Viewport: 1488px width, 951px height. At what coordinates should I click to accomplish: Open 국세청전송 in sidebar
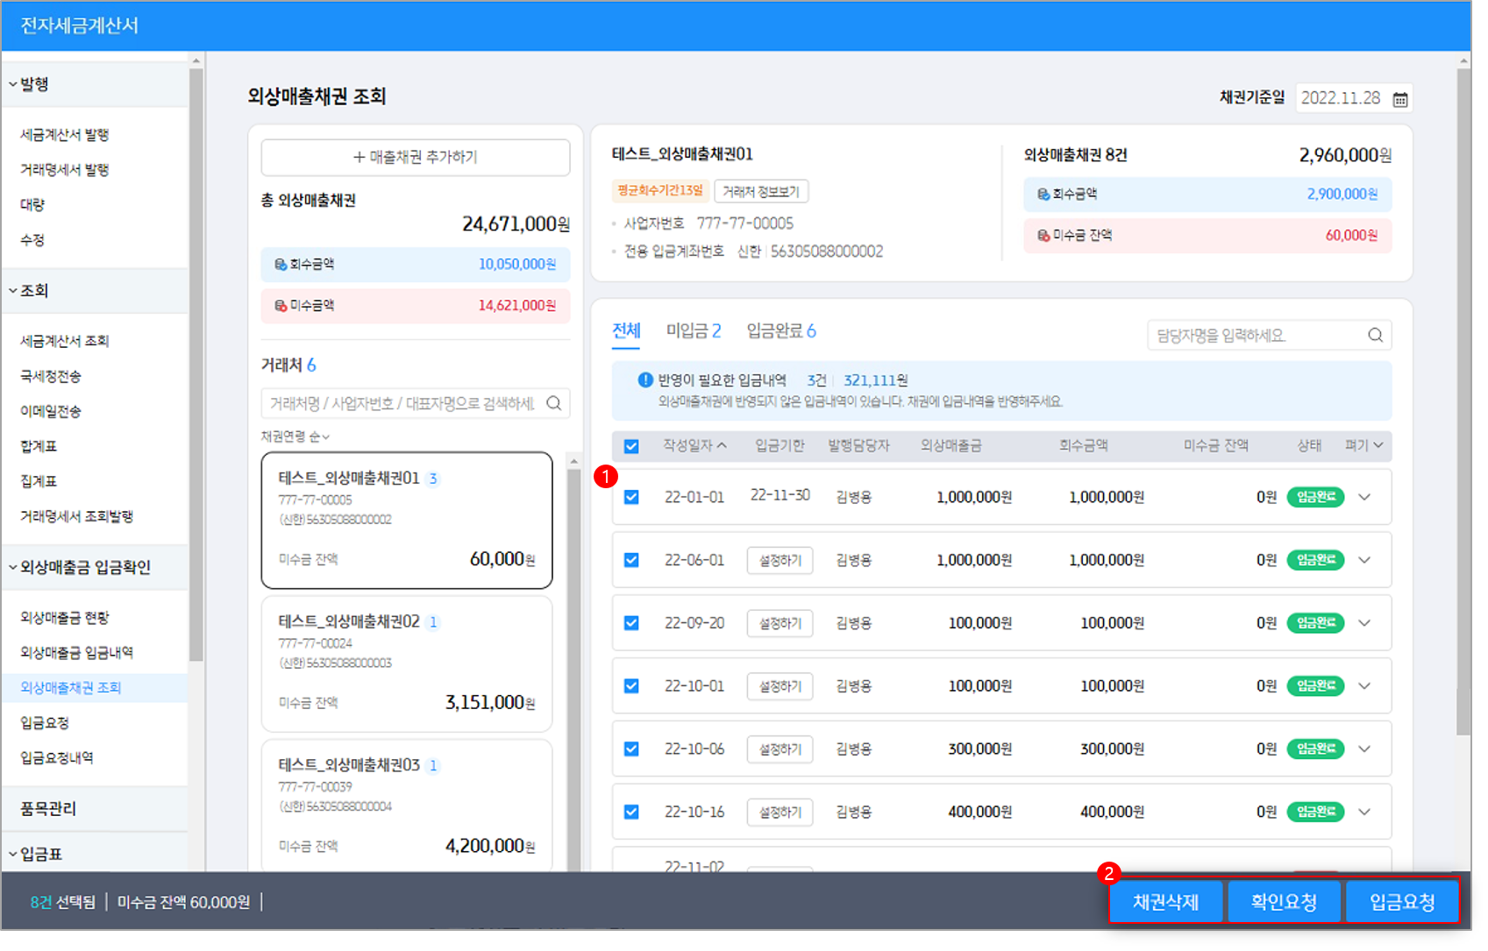(x=51, y=377)
